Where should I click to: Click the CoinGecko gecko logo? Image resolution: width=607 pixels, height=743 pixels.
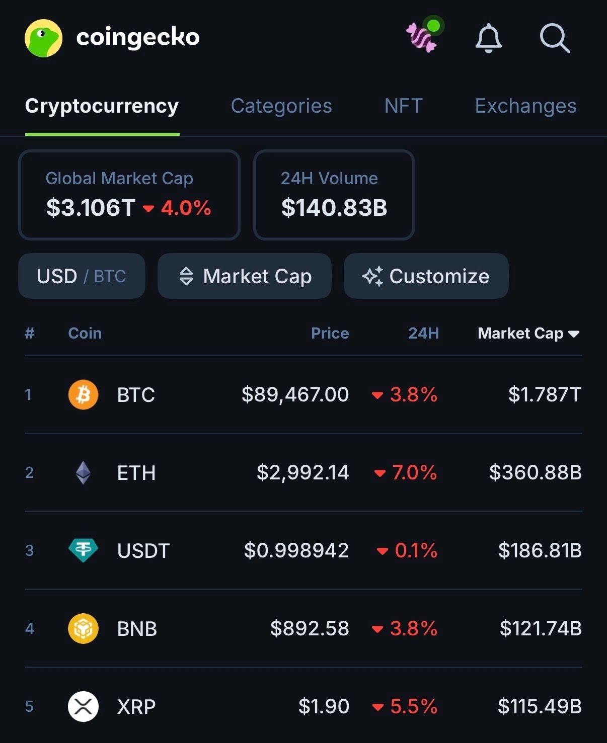44,38
